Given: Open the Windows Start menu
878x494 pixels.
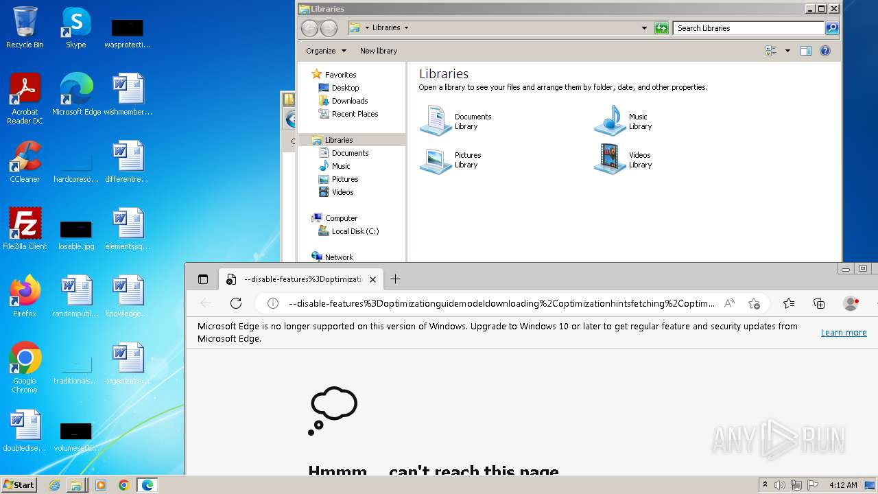Looking at the screenshot, I should click(19, 484).
